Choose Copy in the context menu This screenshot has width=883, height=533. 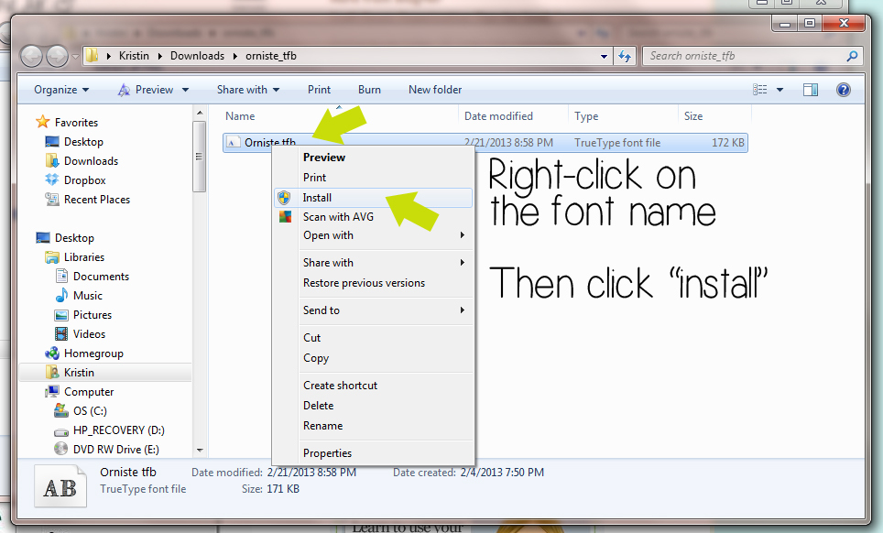(316, 358)
